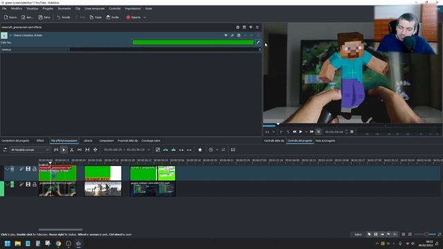Screen dimensions: 443x249
Task: Toggle upper track effects pencil icon
Action: click(21, 169)
